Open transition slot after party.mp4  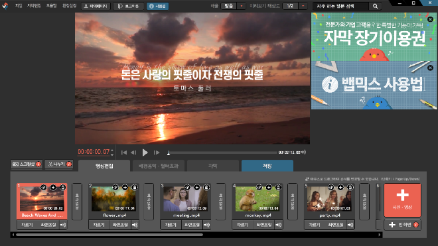point(364,202)
